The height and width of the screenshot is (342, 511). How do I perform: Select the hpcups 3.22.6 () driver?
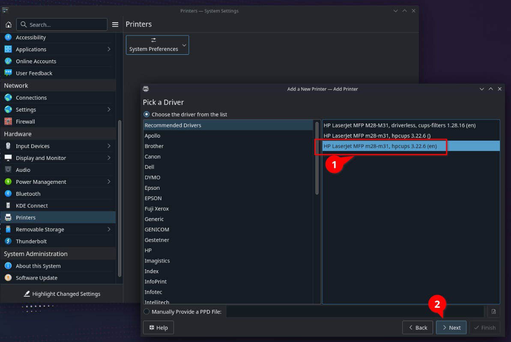[411, 136]
